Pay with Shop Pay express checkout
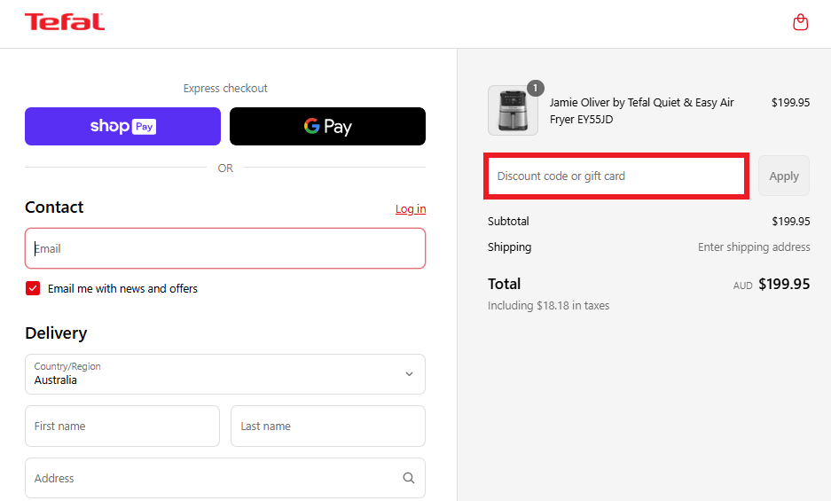 tap(123, 126)
